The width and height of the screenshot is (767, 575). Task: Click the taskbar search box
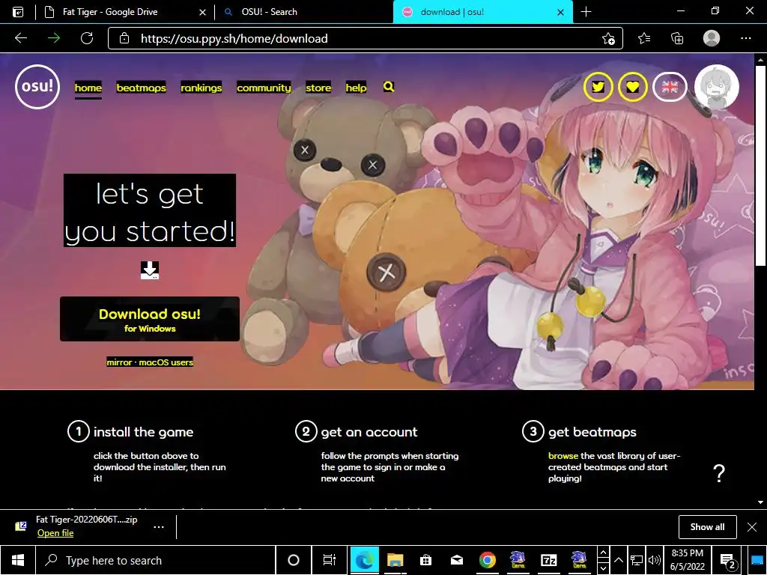156,560
